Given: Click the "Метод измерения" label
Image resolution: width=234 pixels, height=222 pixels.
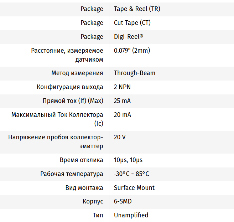Looking at the screenshot, I should 77,73.
